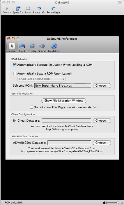This screenshot has height=205, width=124.
Task: Open the Load Last Loaded ROM dropdown
Action: 42,79
